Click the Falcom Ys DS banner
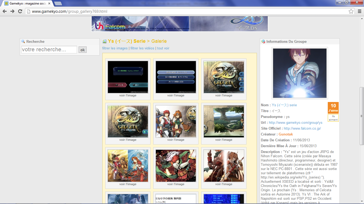This screenshot has width=364, height=204. click(180, 24)
